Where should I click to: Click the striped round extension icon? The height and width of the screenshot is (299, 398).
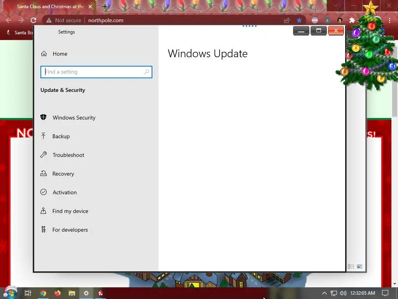pyautogui.click(x=315, y=20)
